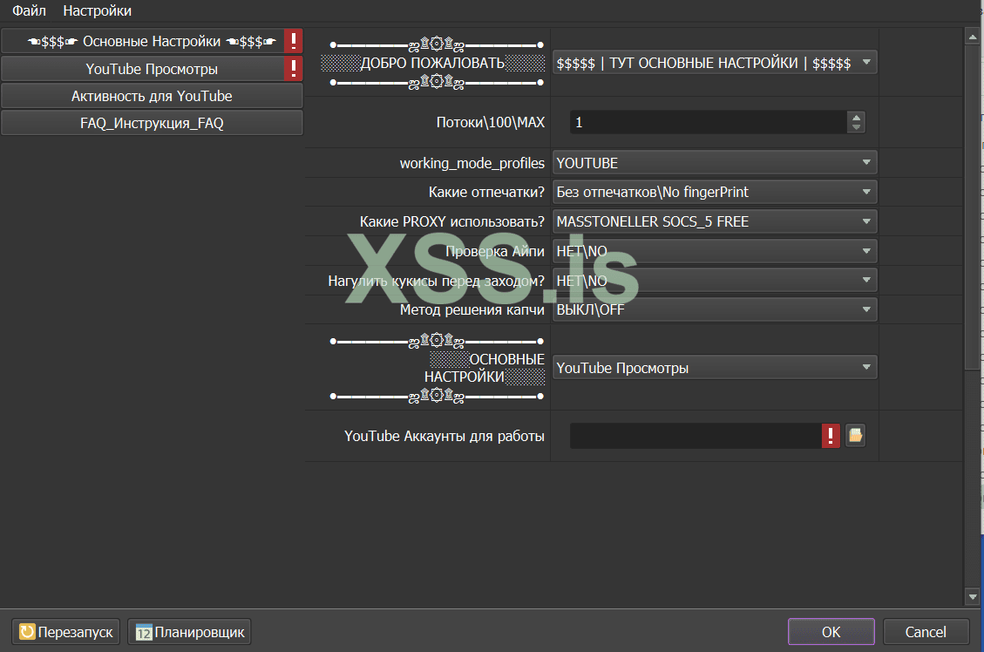Click the YouTube Аккаунты для работы field
The height and width of the screenshot is (652, 984).
pos(696,436)
